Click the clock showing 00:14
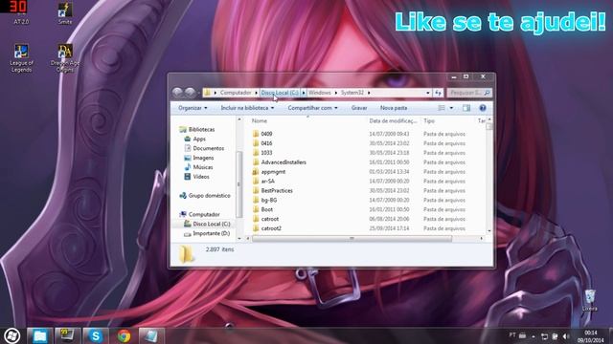Viewport: 613px width, 344px height. tap(590, 333)
